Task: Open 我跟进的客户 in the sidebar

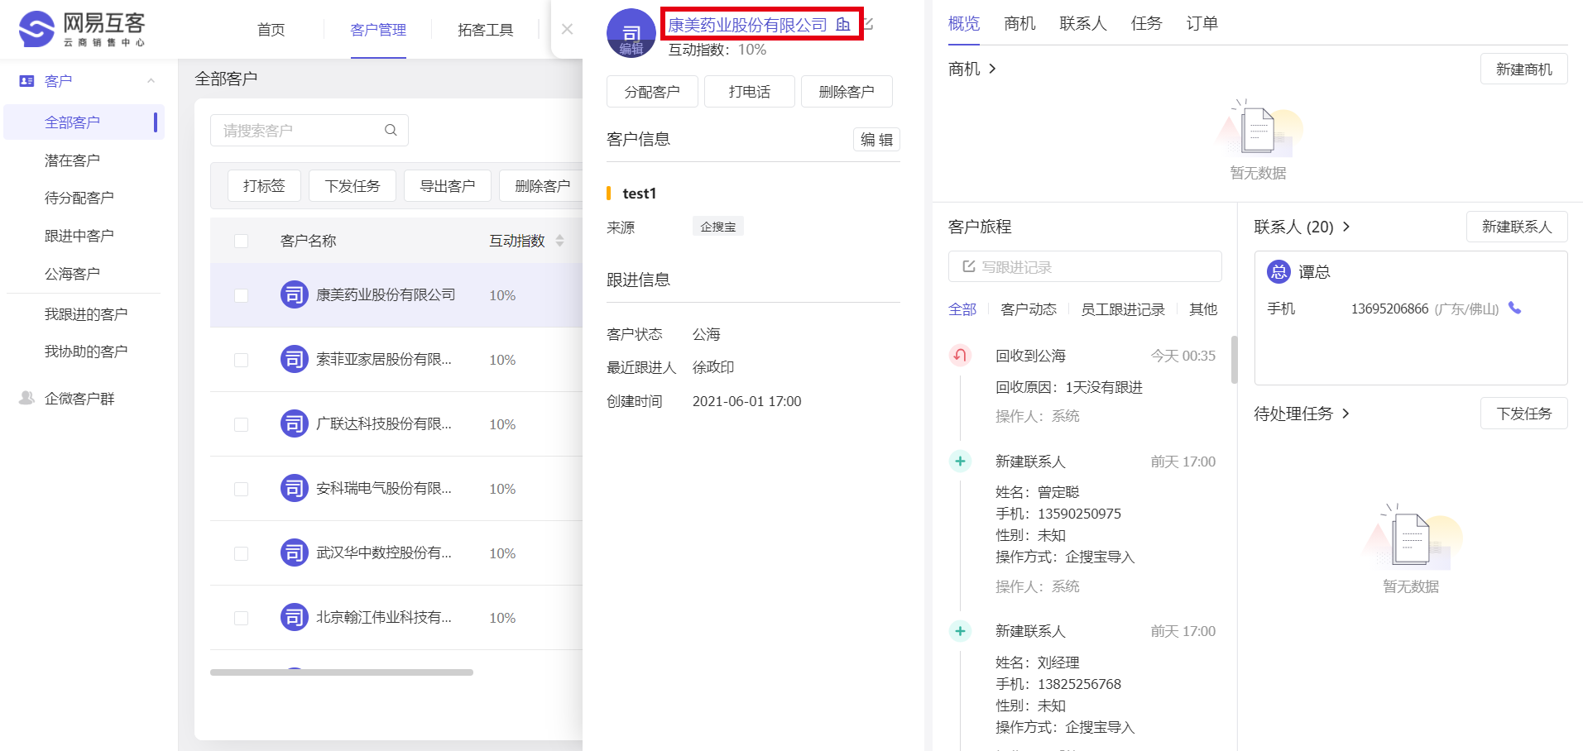Action: tap(86, 314)
